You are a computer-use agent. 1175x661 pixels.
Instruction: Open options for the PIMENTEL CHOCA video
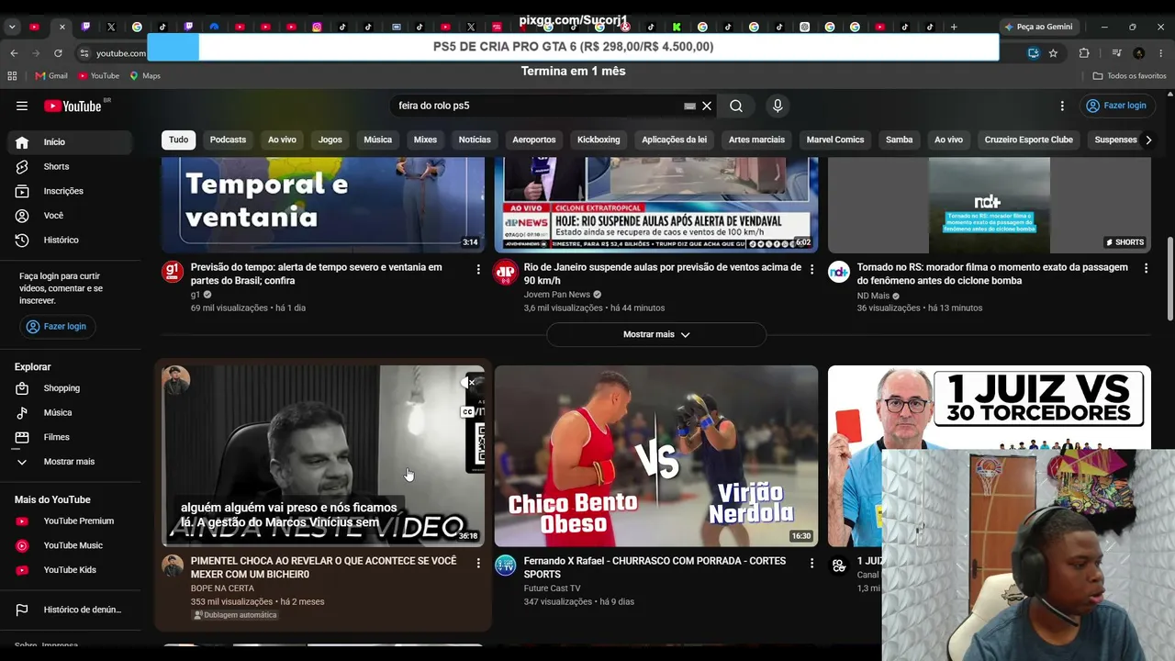(x=478, y=563)
